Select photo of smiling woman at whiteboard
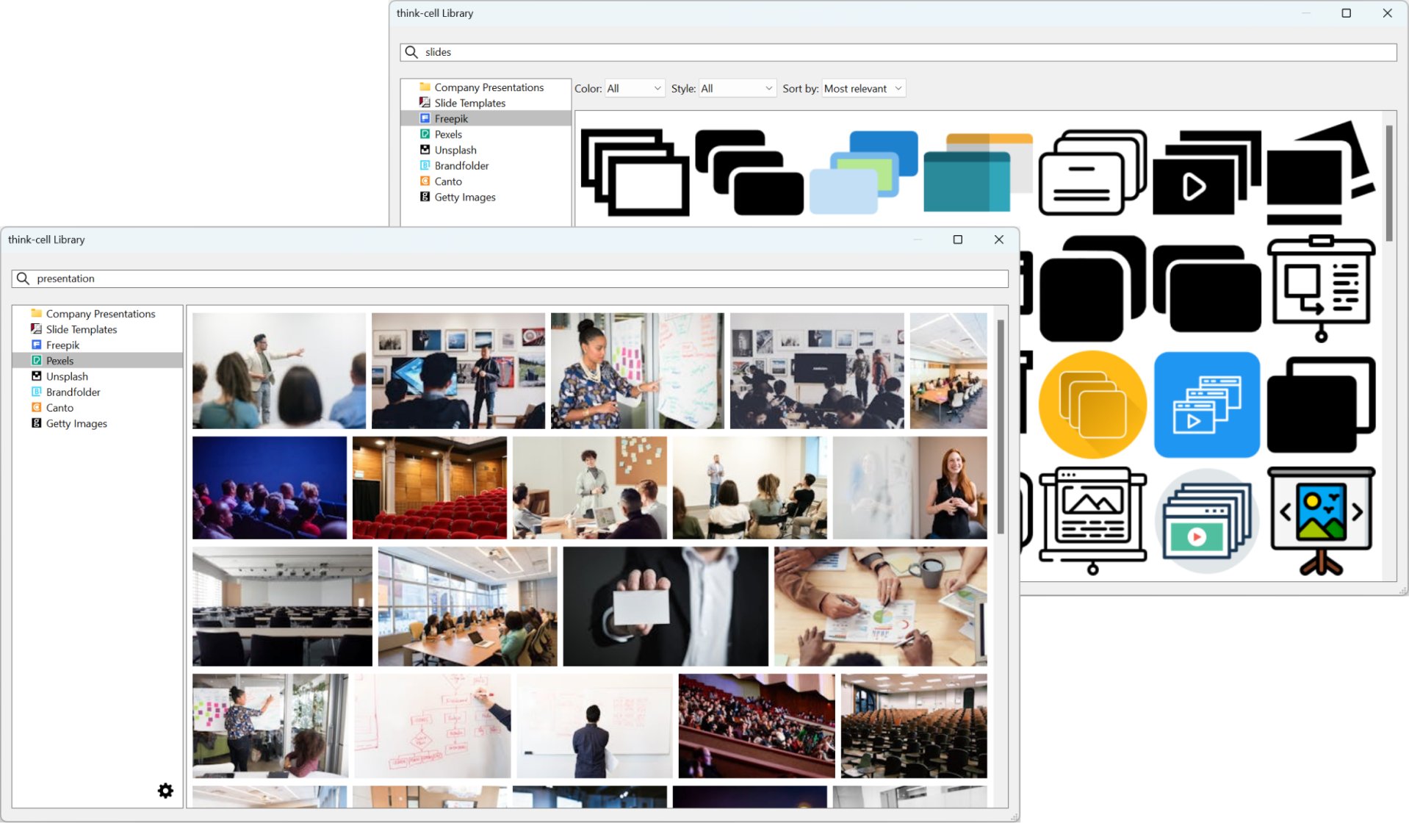This screenshot has width=1409, height=823. pos(909,488)
